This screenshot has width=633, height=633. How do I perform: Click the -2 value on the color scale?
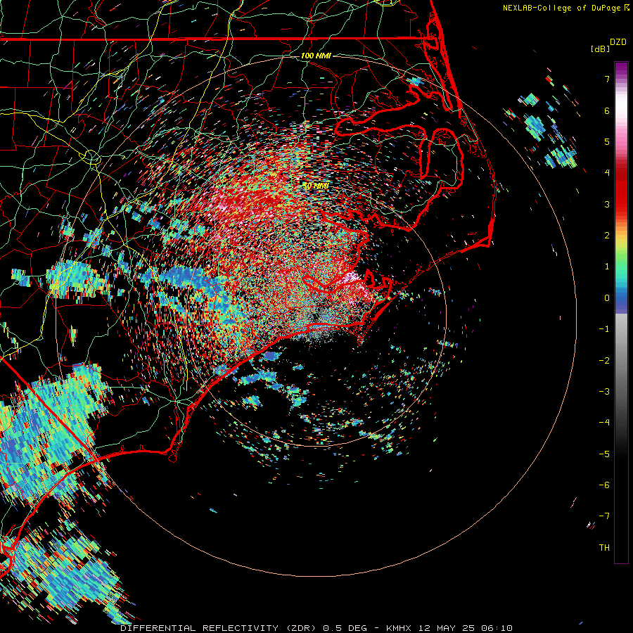604,361
